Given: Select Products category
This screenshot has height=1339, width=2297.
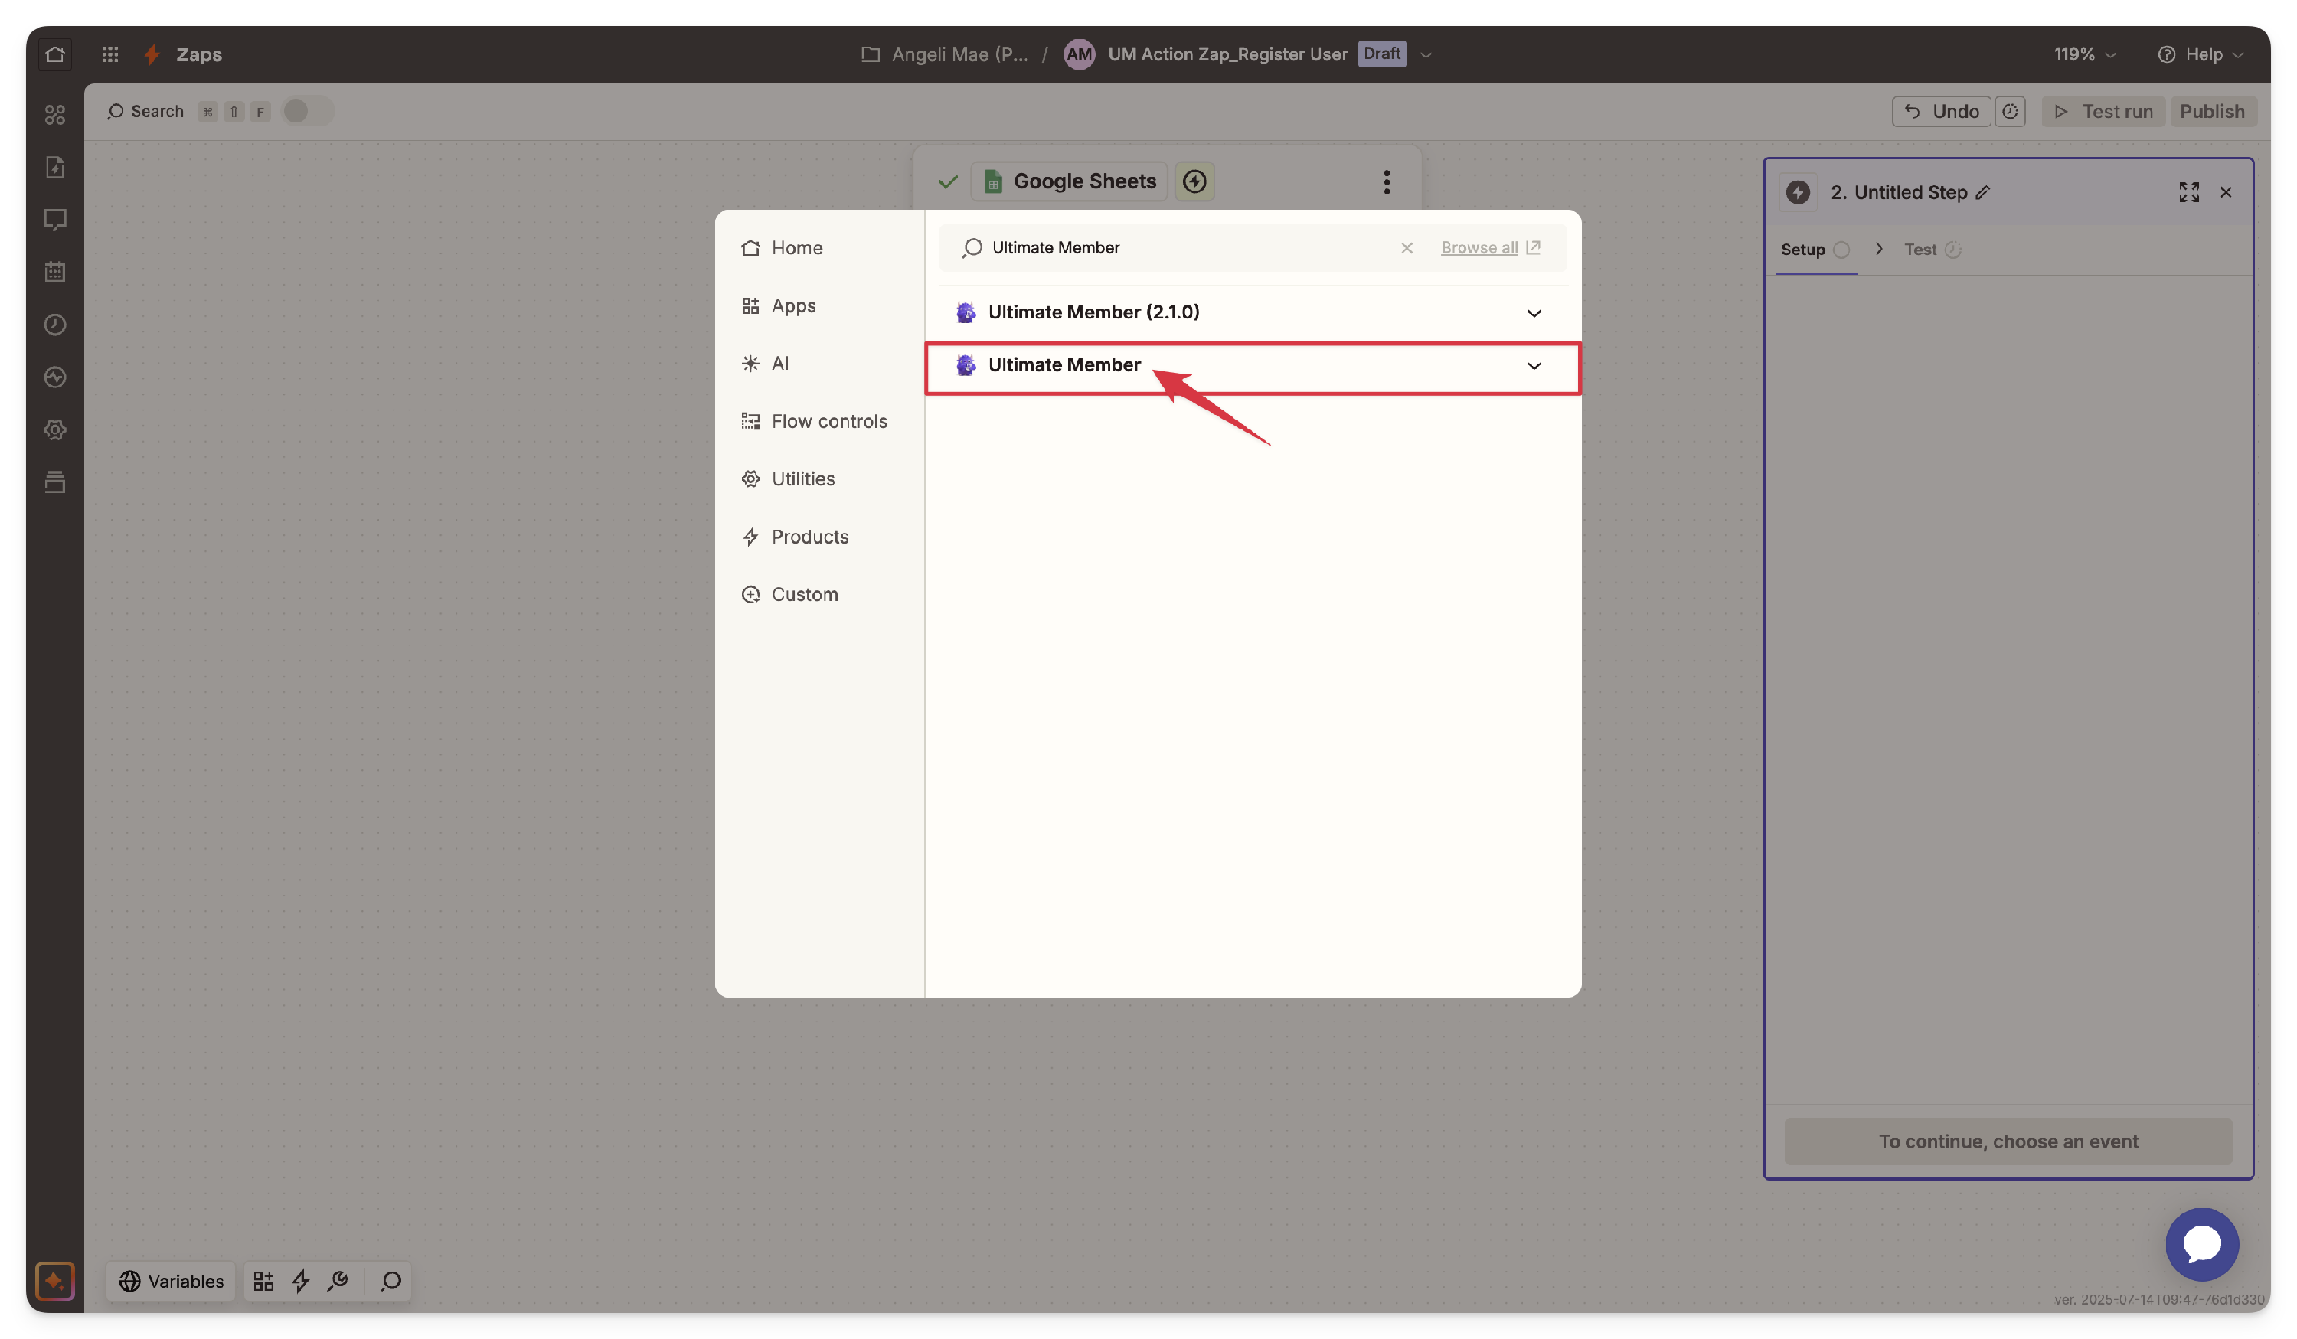Looking at the screenshot, I should [x=795, y=536].
